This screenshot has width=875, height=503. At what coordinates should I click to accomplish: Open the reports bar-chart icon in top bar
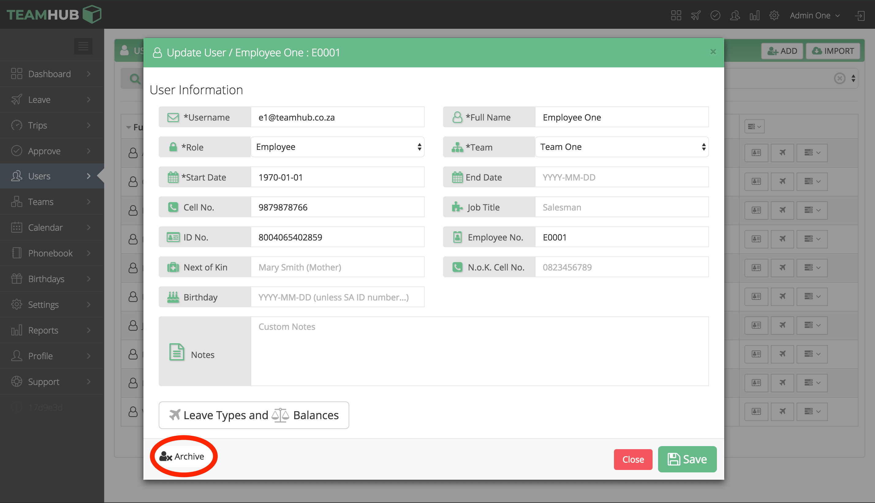(754, 16)
